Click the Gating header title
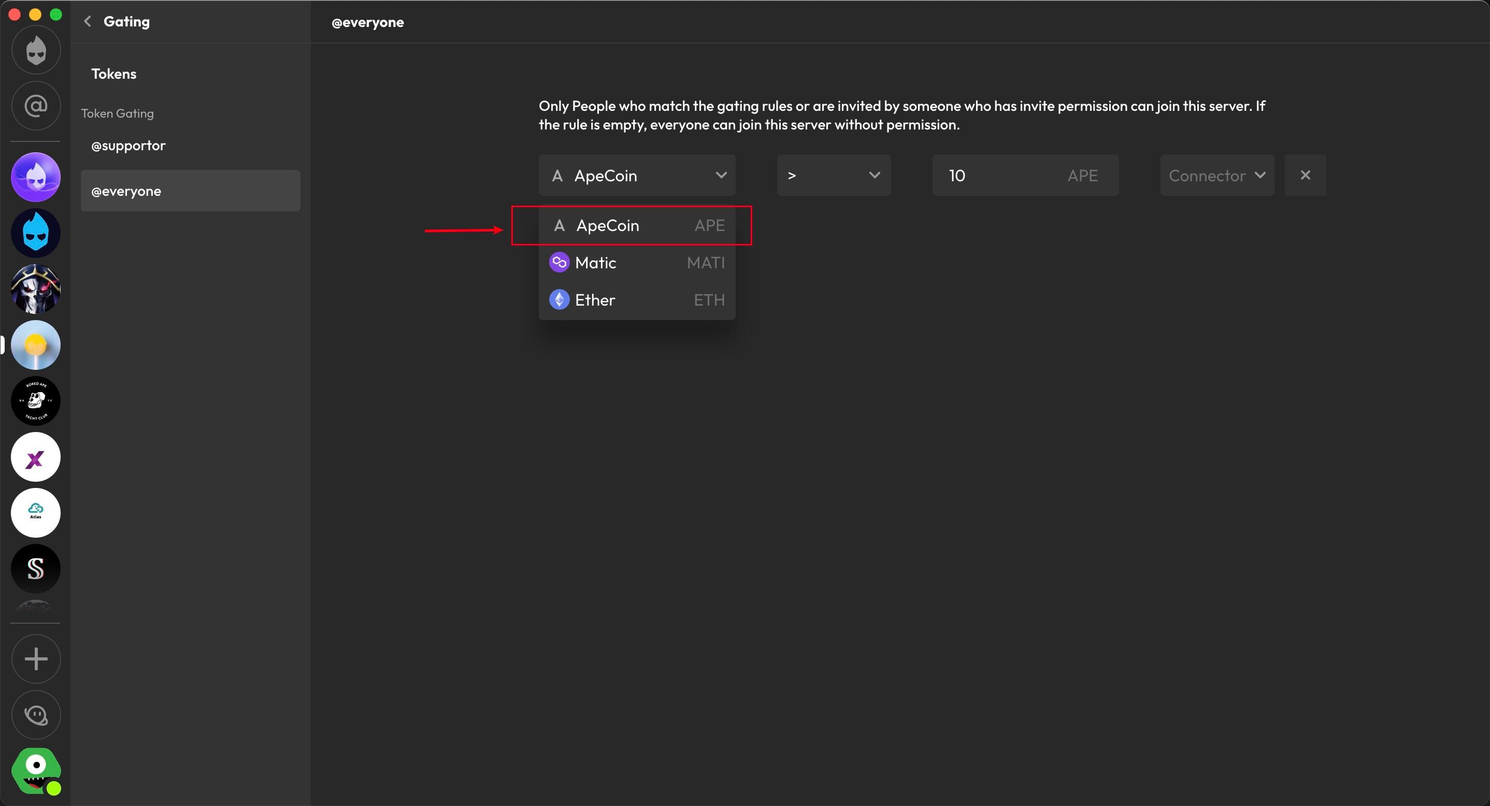Screen dimensions: 1490x806 click(127, 21)
